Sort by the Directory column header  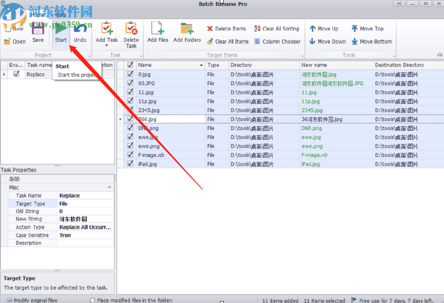pyautogui.click(x=264, y=65)
